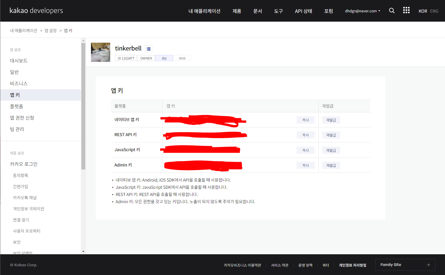Copy the 네이티브 앱 키 with 복사

[x=306, y=120]
